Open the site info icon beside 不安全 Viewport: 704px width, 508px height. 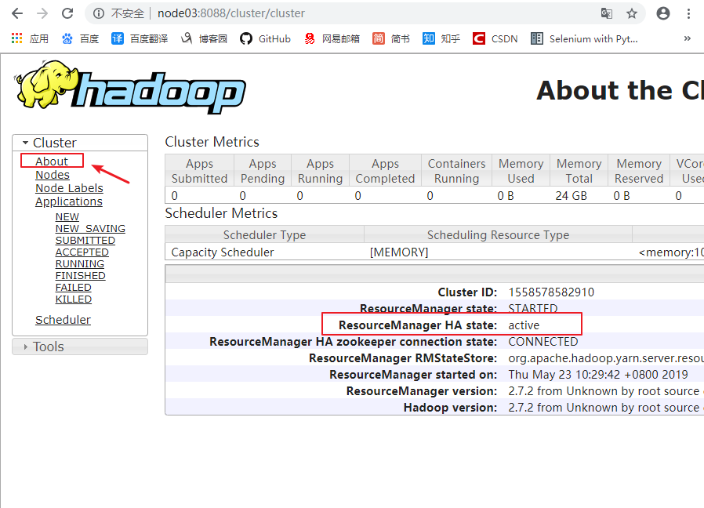pyautogui.click(x=99, y=13)
